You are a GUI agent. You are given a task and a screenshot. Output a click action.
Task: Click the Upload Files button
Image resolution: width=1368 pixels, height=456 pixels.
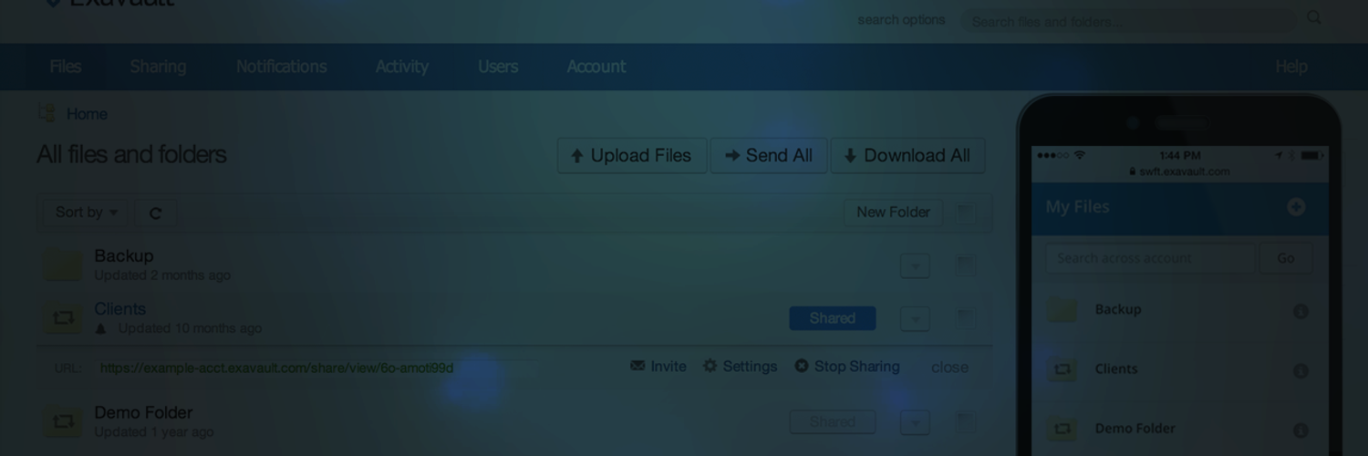tap(632, 156)
